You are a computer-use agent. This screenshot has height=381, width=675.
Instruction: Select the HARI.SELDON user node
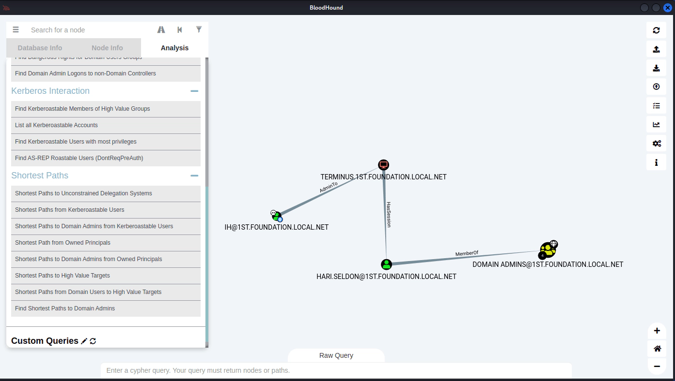(386, 264)
